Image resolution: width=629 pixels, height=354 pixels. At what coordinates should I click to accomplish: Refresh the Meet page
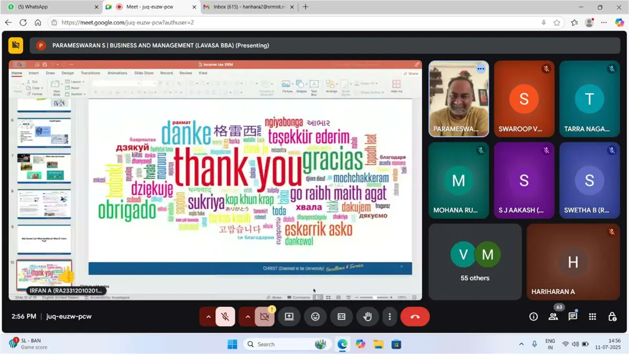[23, 23]
